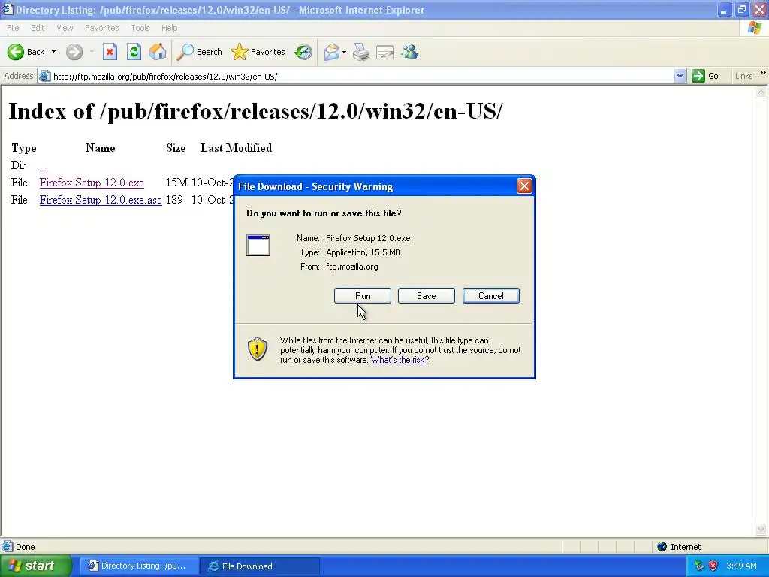
Task: Click Save in the download dialog
Action: 427,296
